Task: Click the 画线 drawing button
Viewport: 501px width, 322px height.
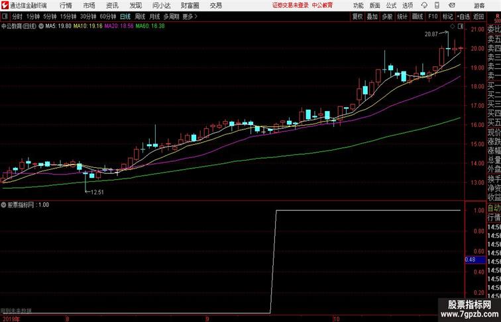Action: (x=417, y=17)
